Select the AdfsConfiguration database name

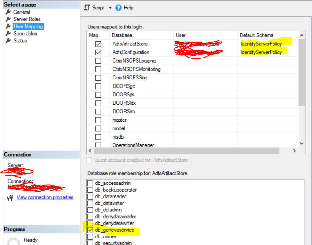(131, 52)
